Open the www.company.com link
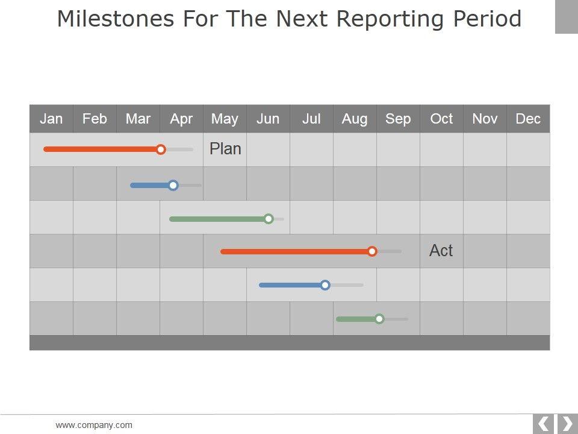Screen dimensions: 578x434 (94, 425)
